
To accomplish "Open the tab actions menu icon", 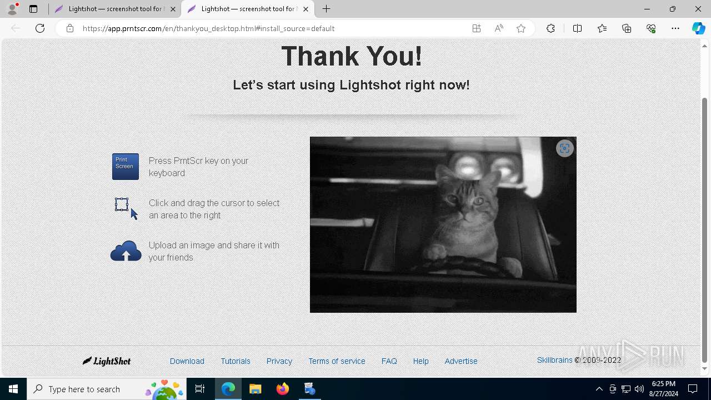I will click(33, 9).
